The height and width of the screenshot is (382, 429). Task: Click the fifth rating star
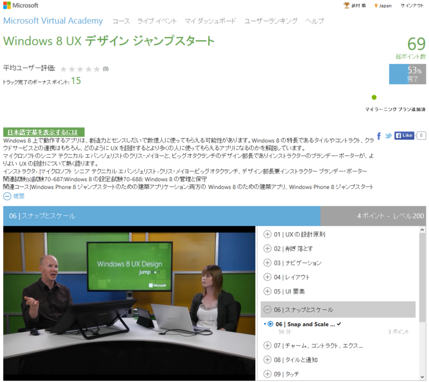pyautogui.click(x=97, y=69)
